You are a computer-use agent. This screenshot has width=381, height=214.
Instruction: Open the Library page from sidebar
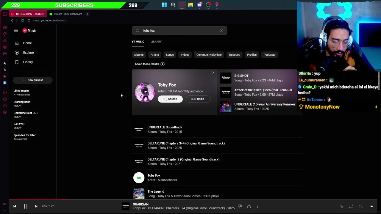tap(28, 62)
